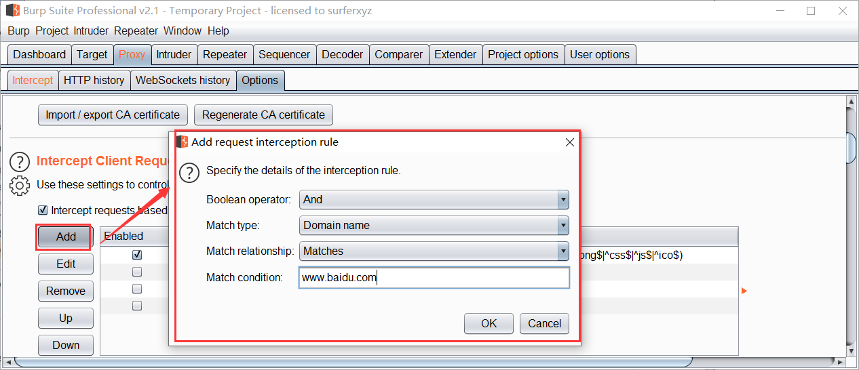Switch to the Dashboard tab
The height and width of the screenshot is (370, 859).
coord(39,55)
